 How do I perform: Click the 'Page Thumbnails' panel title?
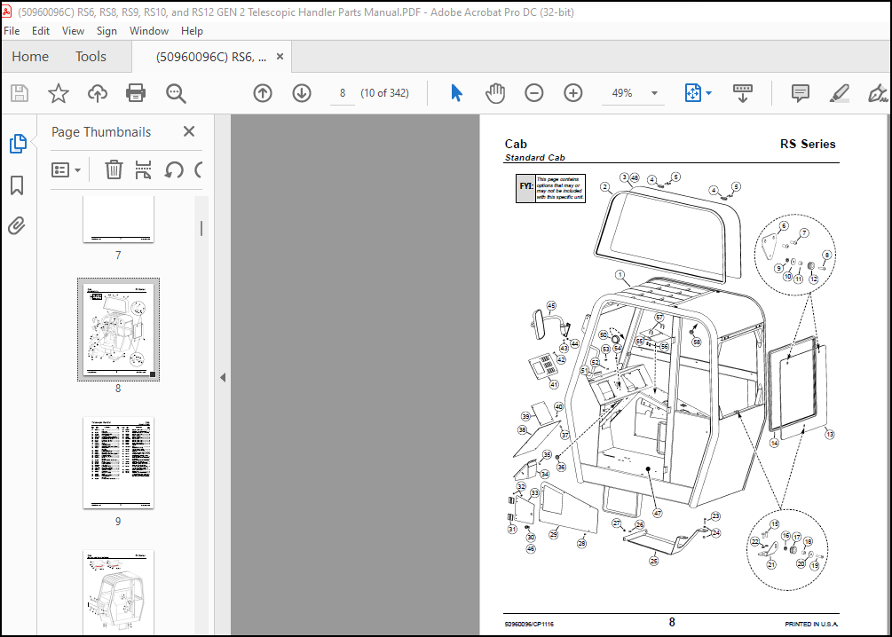click(x=101, y=132)
